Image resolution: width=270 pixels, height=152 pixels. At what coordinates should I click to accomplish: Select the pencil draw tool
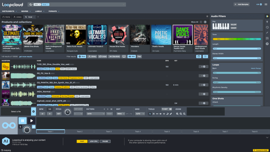pos(171,114)
